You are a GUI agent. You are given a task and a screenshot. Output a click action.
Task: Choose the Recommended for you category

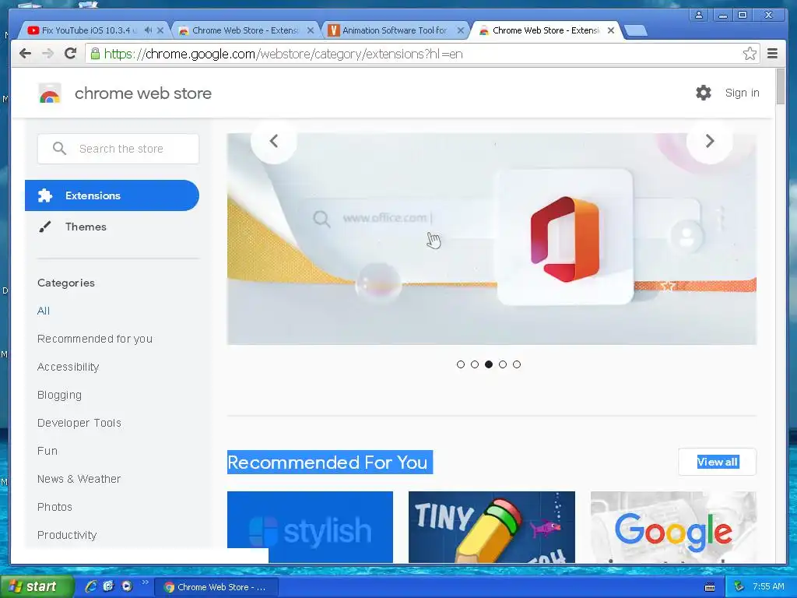(94, 339)
